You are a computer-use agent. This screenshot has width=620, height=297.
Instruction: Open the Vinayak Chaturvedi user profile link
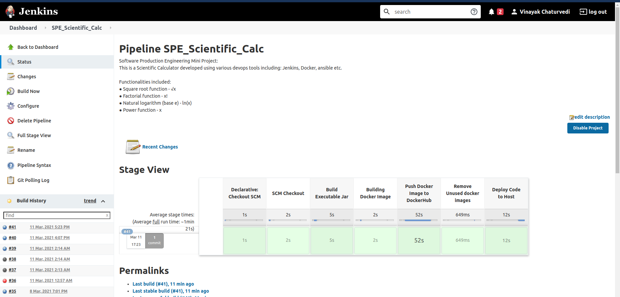[540, 12]
